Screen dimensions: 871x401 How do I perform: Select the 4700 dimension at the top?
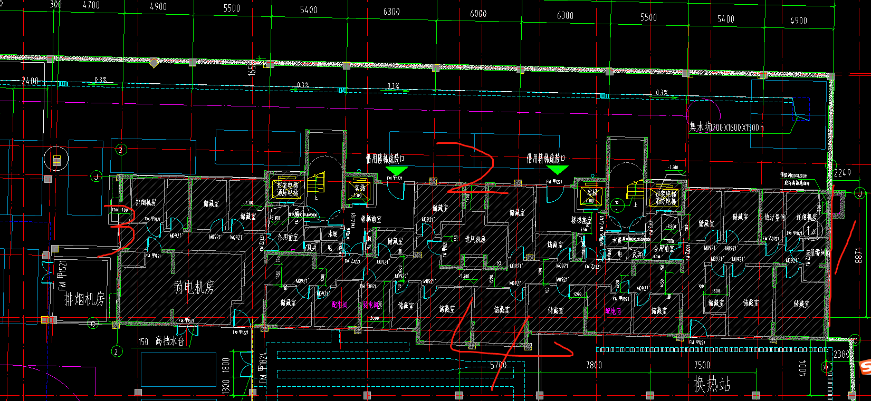pyautogui.click(x=91, y=5)
